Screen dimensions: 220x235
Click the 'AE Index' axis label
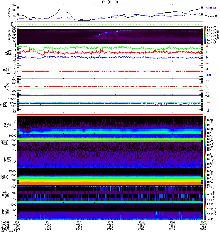point(9,13)
